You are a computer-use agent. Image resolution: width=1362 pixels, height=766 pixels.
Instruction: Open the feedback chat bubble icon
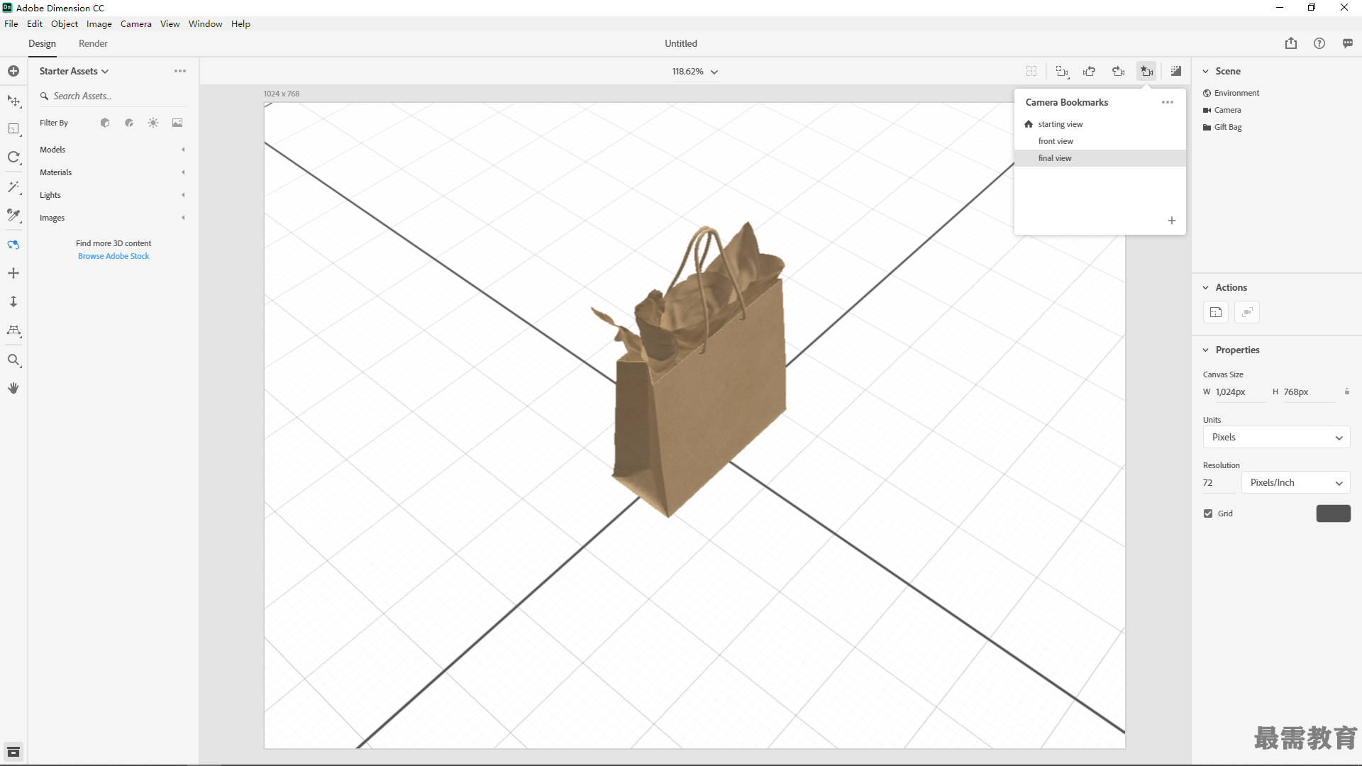(1348, 43)
